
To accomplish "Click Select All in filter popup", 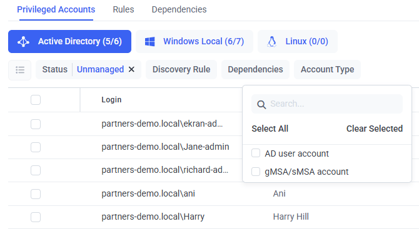I will pyautogui.click(x=270, y=129).
